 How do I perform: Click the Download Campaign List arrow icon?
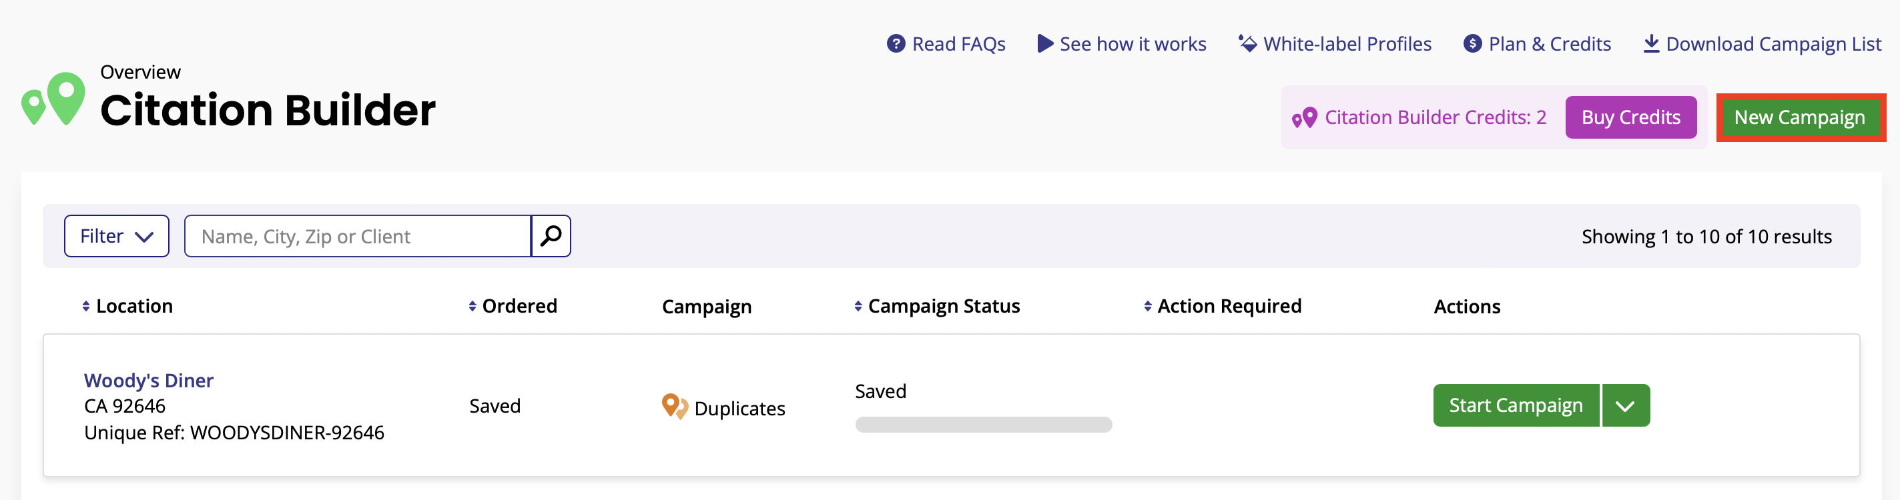tap(1652, 43)
